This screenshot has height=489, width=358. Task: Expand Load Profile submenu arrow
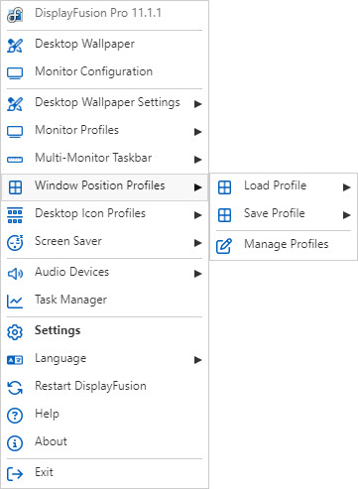pos(346,187)
